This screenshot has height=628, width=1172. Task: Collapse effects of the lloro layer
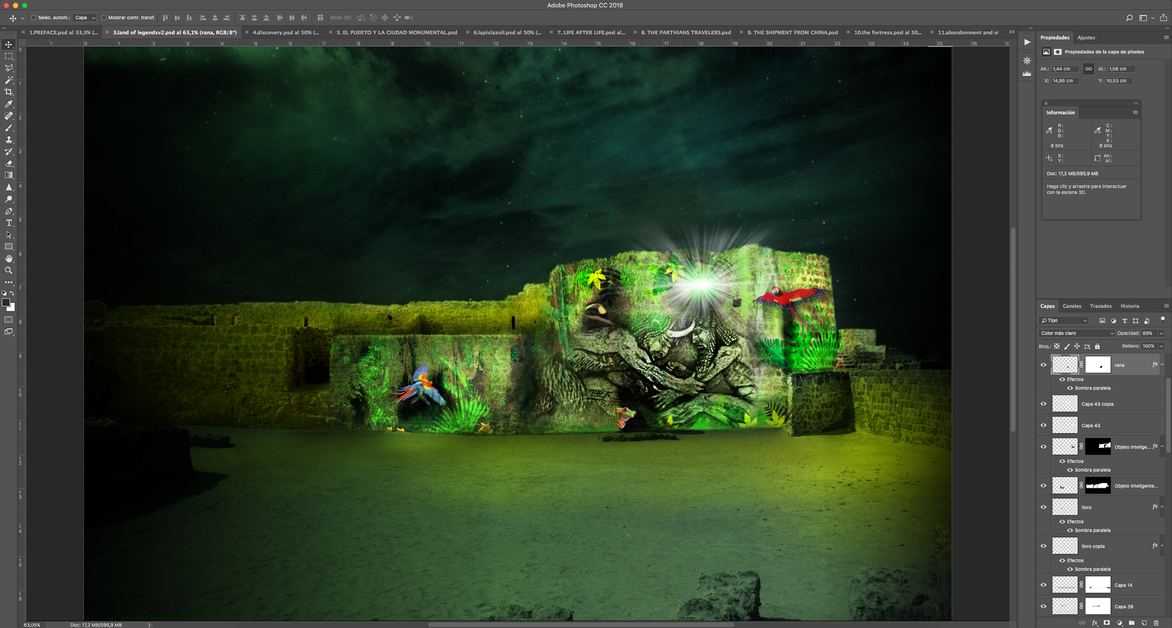pos(1162,507)
